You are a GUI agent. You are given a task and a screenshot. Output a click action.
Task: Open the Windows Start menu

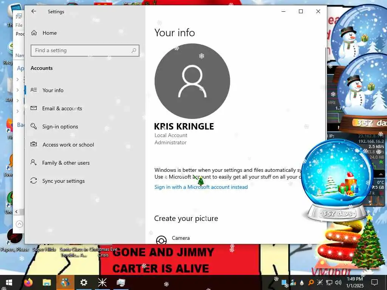click(x=9, y=282)
